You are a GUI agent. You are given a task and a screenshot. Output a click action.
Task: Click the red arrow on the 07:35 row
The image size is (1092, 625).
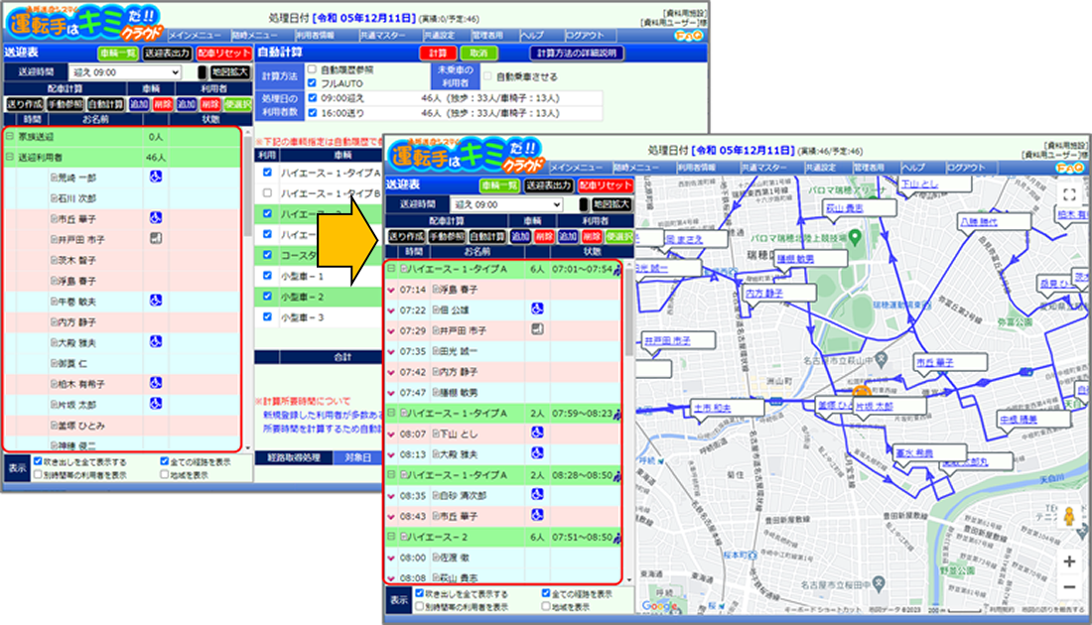(x=391, y=352)
